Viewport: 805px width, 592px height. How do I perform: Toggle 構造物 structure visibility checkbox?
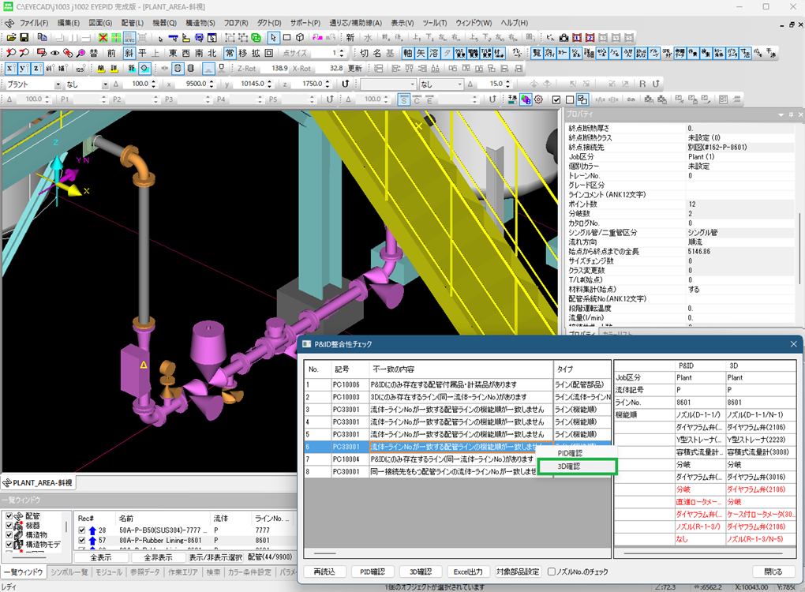coord(9,535)
